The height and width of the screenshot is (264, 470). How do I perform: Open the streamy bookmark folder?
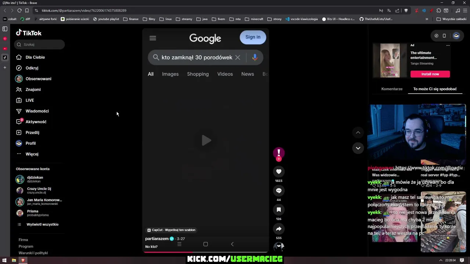(x=184, y=19)
